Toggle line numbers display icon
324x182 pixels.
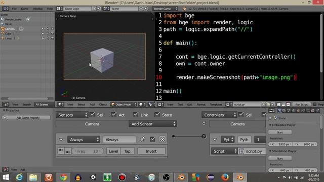coord(279,105)
